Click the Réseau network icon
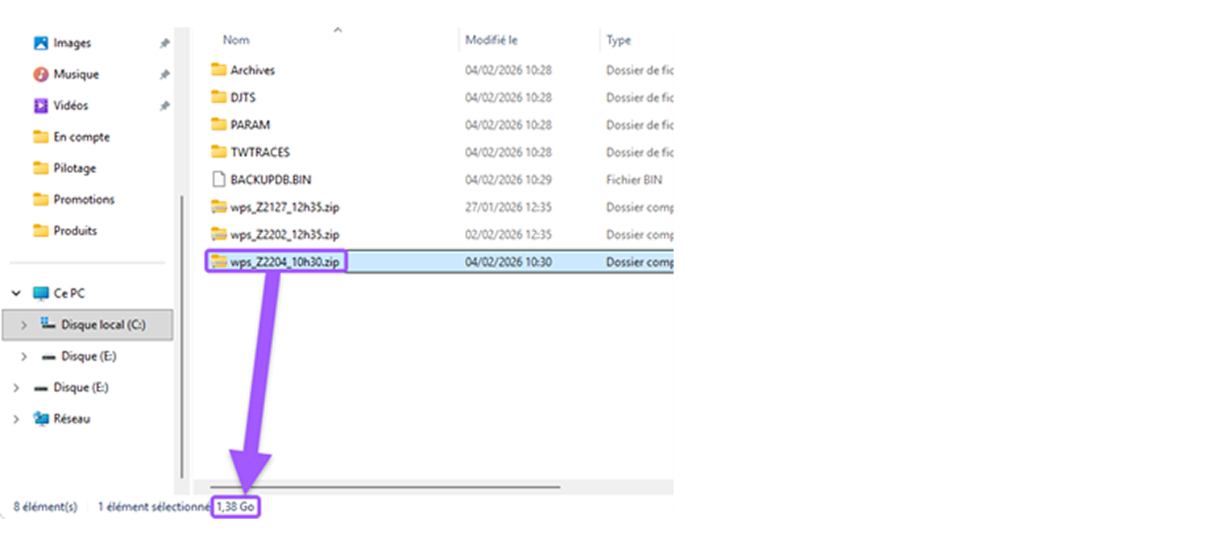The image size is (1215, 546). 40,419
